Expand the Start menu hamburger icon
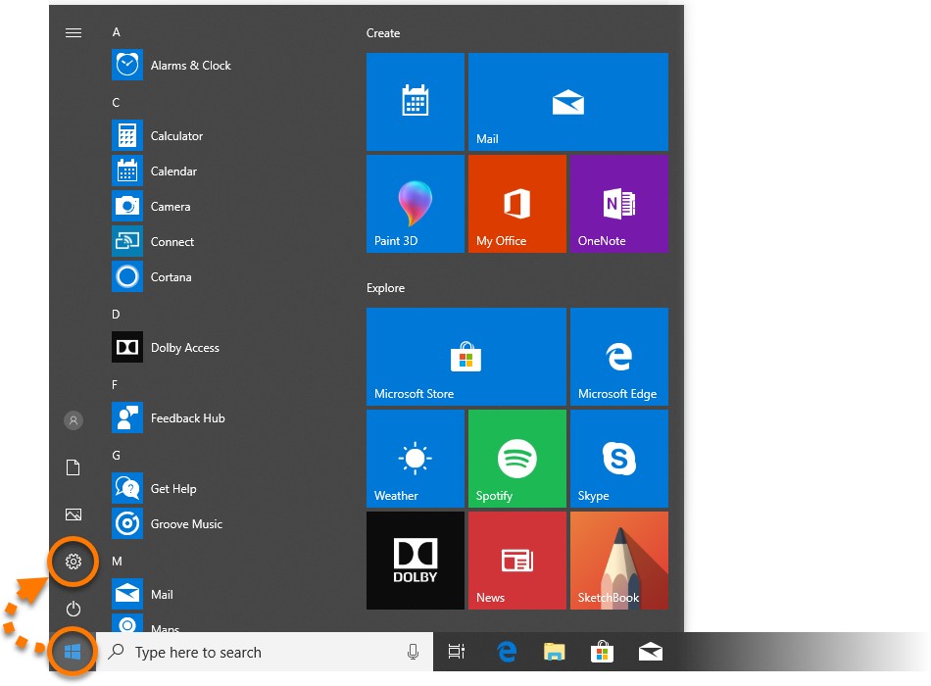 pos(73,32)
